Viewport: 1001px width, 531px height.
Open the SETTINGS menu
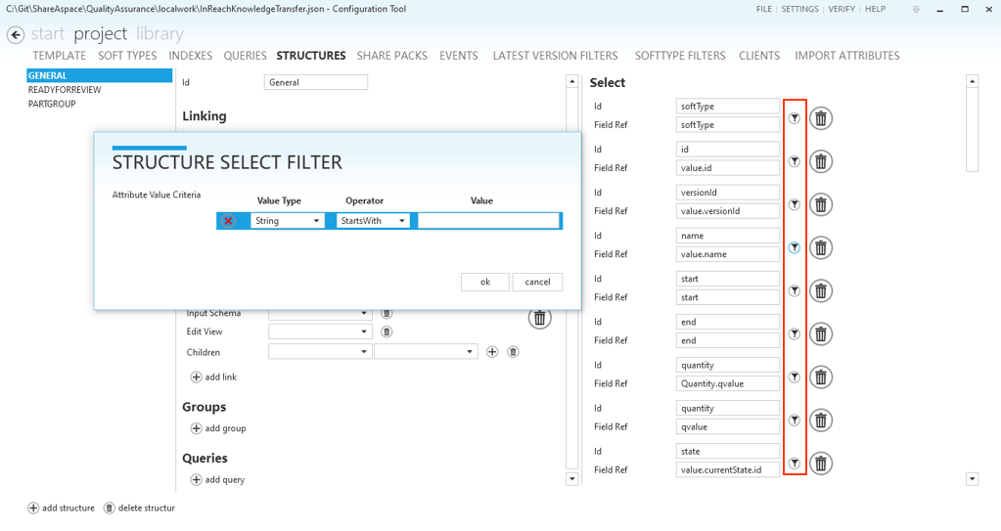(x=799, y=9)
